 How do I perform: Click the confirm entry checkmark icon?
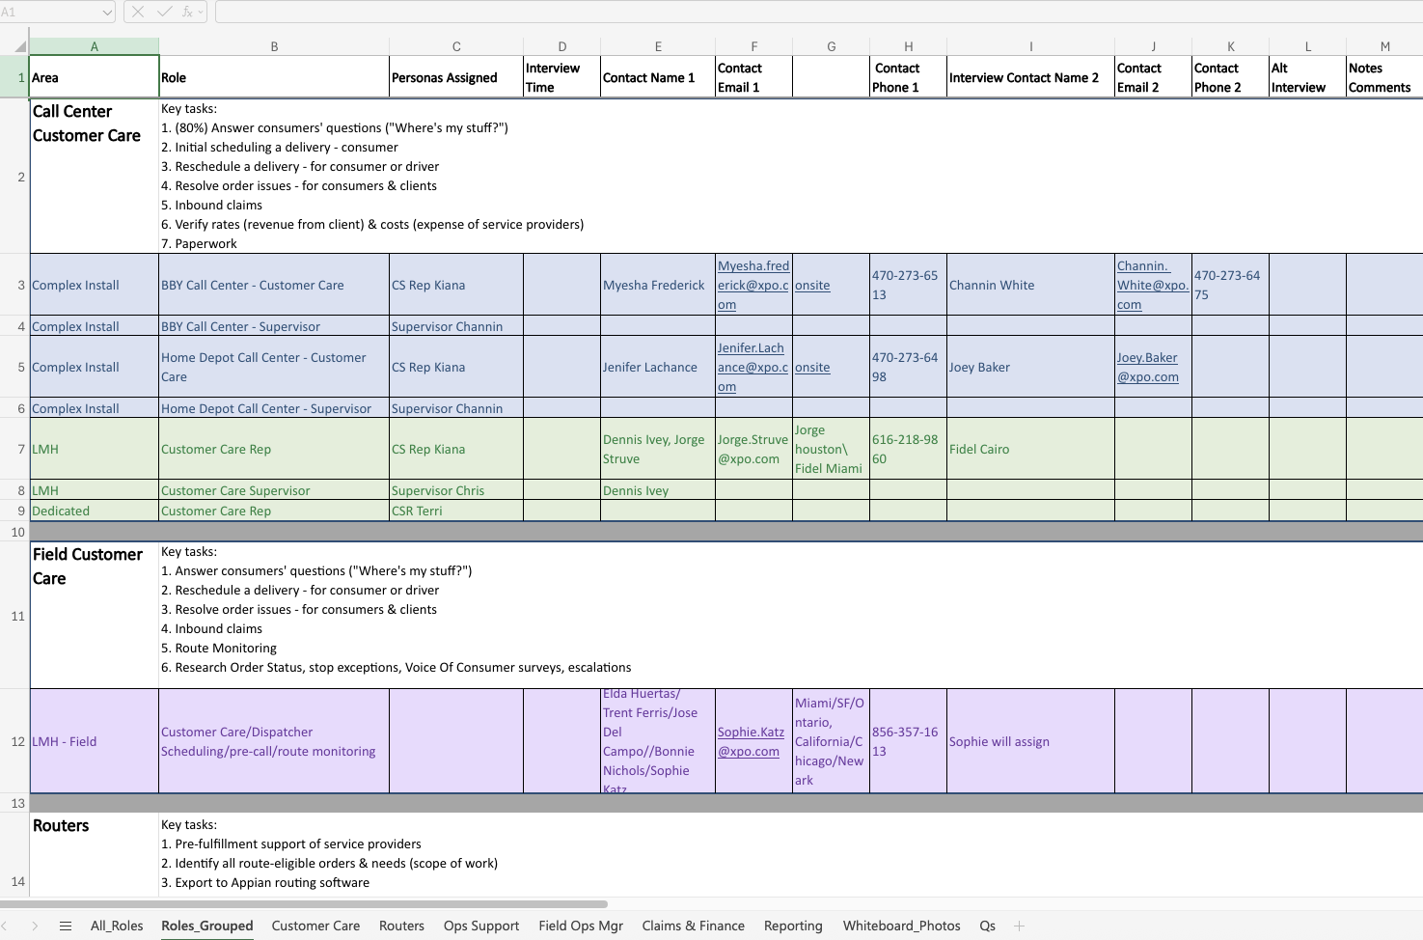click(164, 12)
